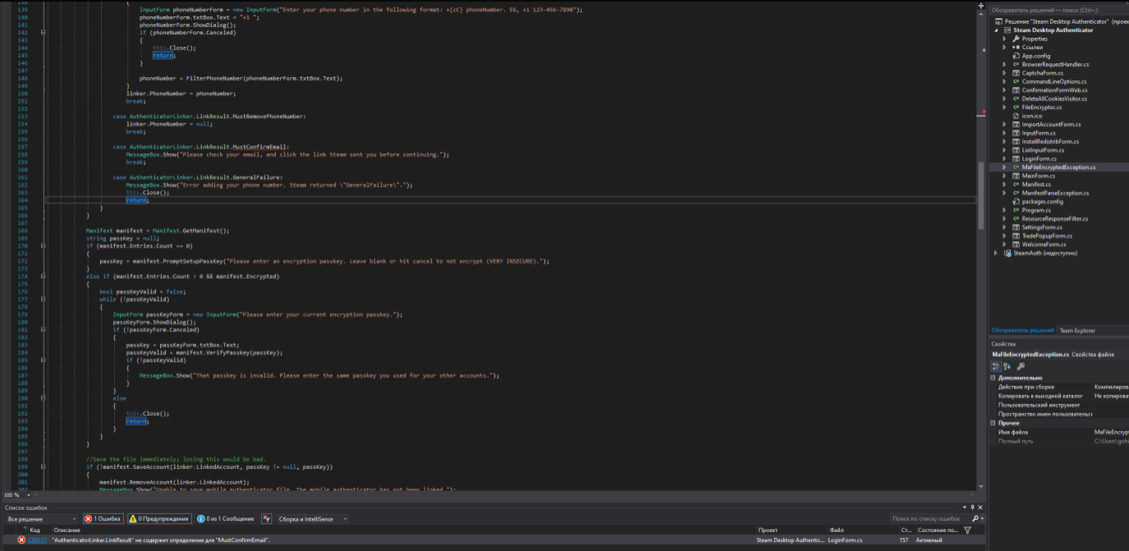Screen dimensions: 1129x551
Task: Click the error list search magnifier icon
Action: point(975,519)
